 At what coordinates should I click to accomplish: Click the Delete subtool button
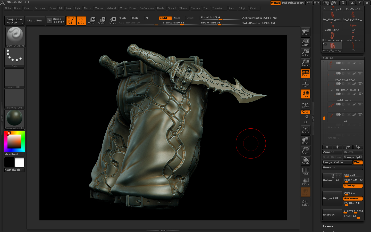pos(353,152)
